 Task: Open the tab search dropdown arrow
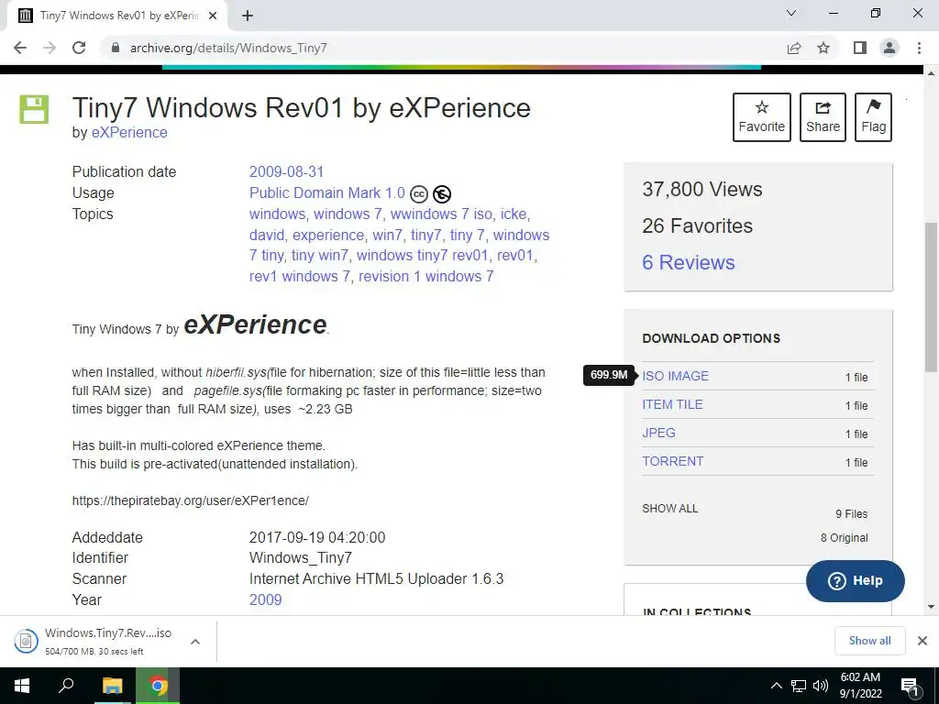pyautogui.click(x=791, y=13)
